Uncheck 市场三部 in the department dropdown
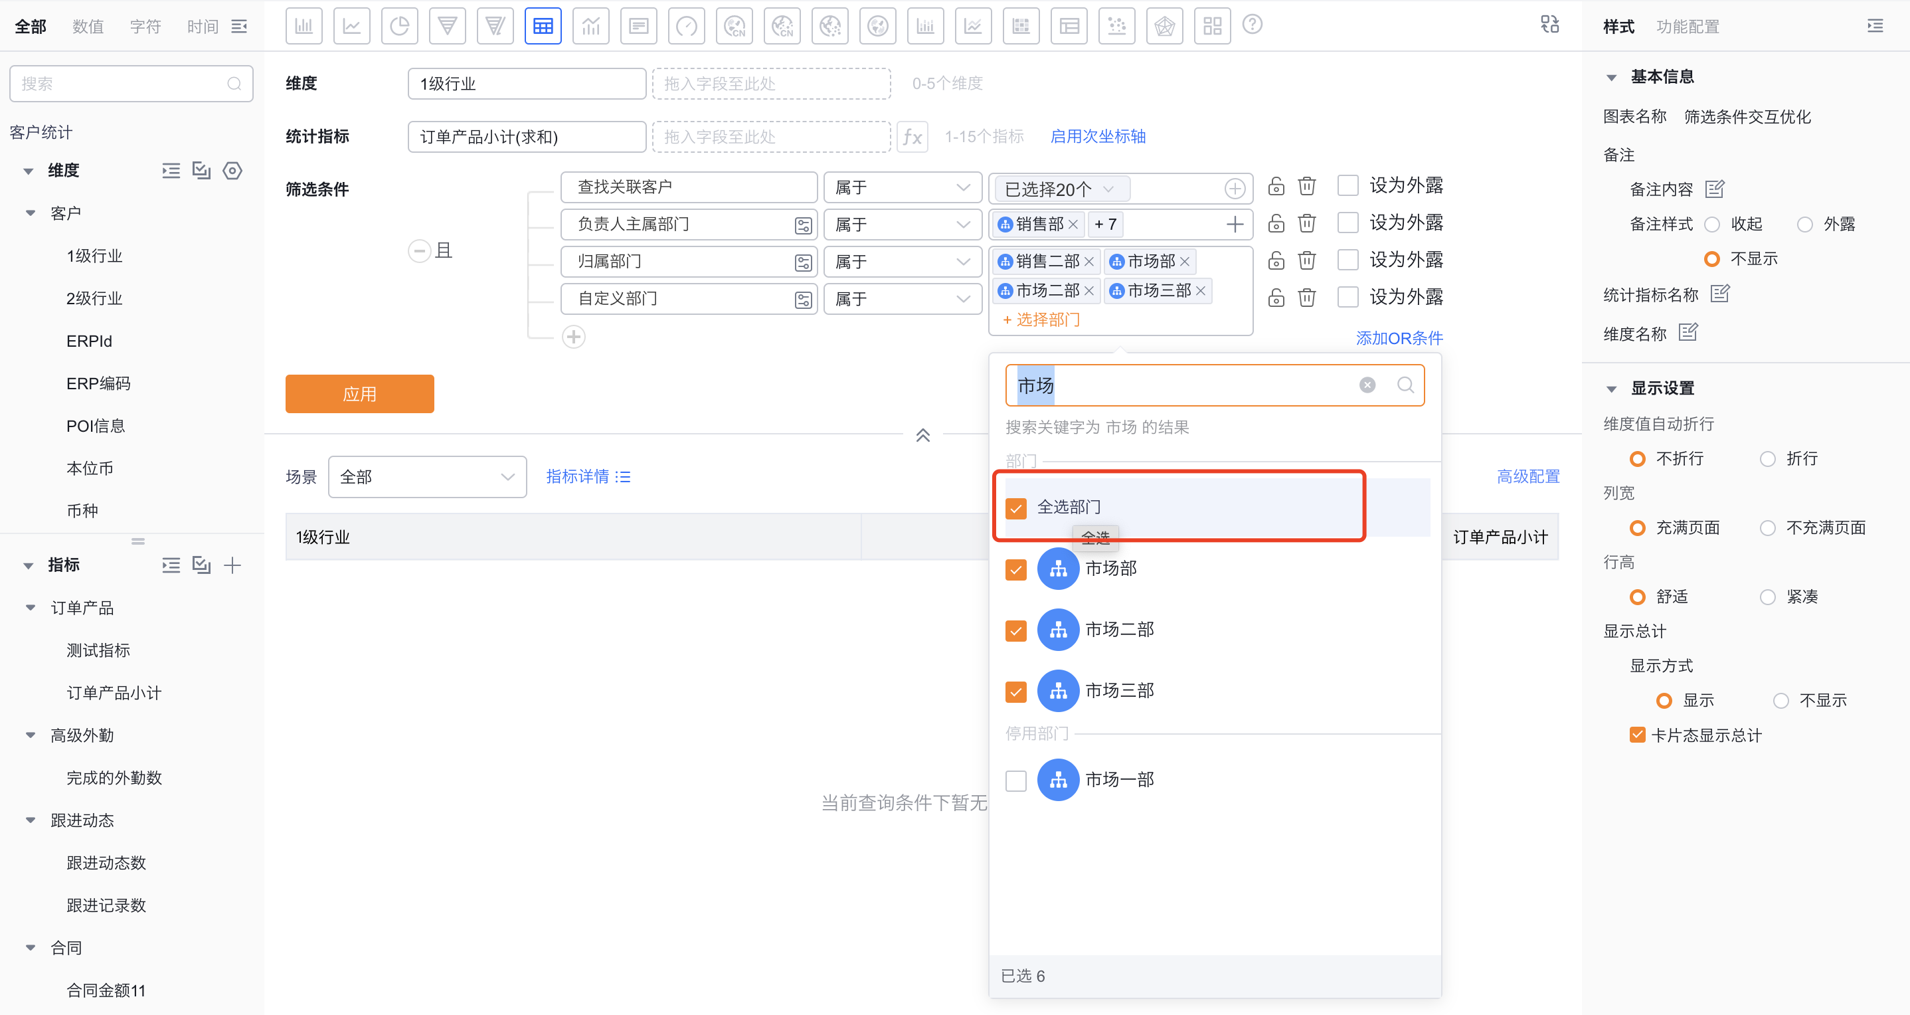1910x1015 pixels. (x=1017, y=690)
